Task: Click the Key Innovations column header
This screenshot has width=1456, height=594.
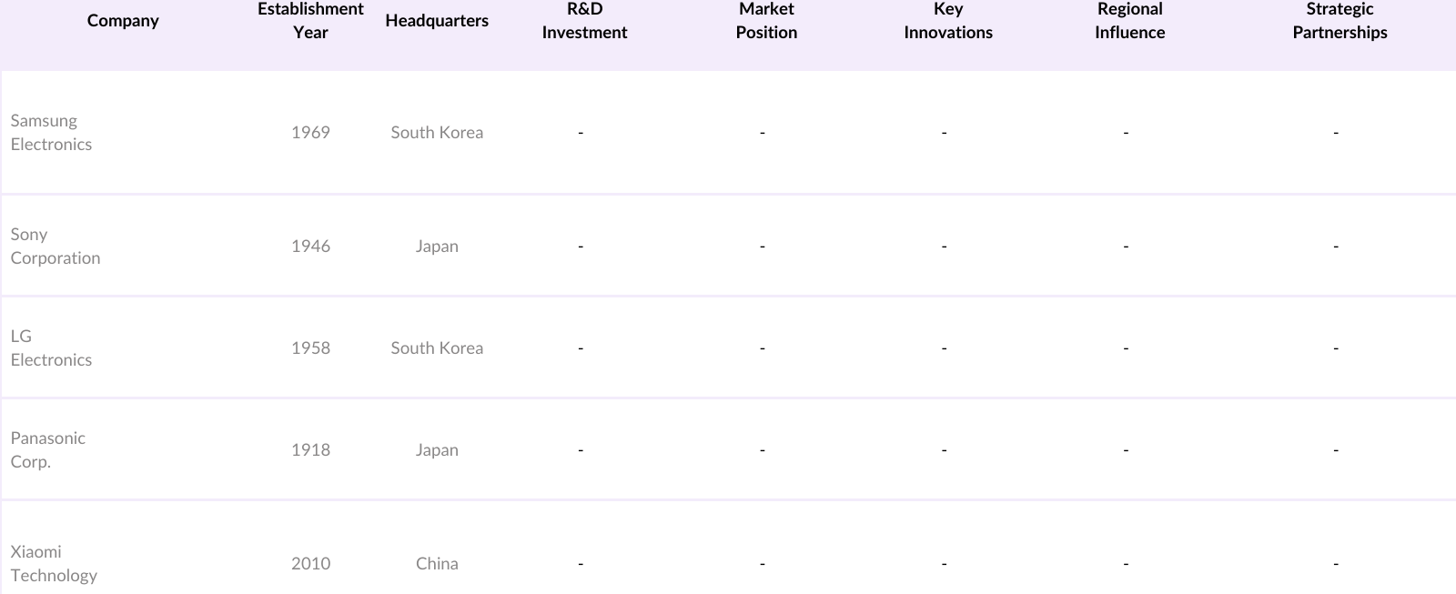Action: click(948, 21)
